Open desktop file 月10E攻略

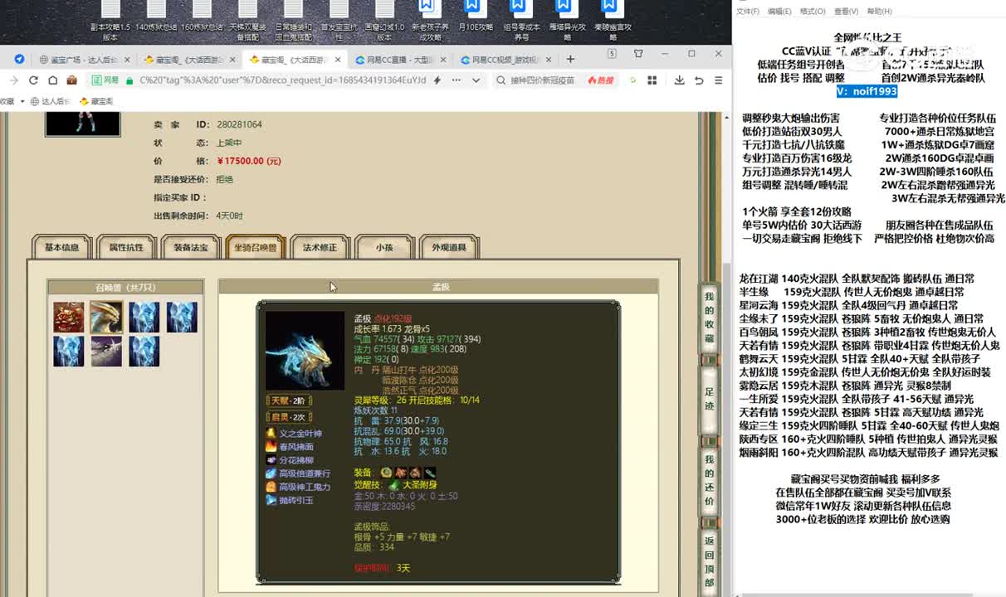click(x=475, y=17)
